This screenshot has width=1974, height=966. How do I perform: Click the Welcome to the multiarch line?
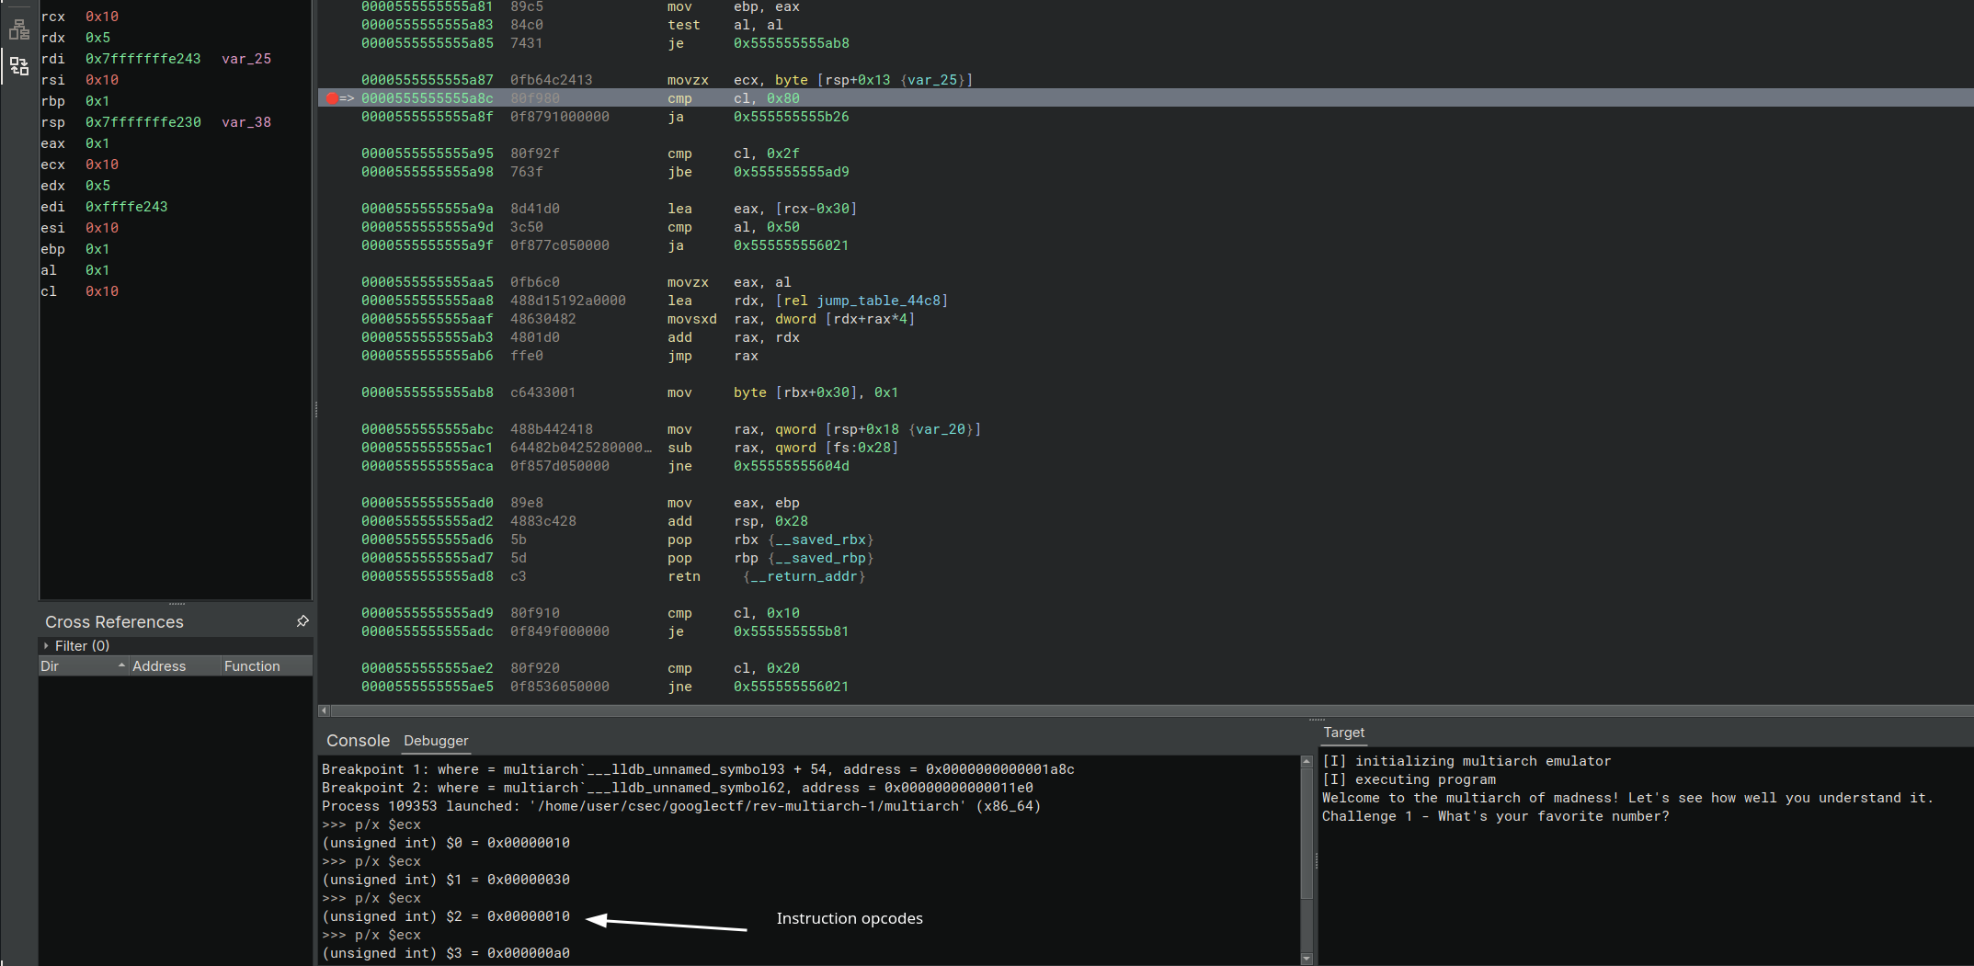point(1627,798)
